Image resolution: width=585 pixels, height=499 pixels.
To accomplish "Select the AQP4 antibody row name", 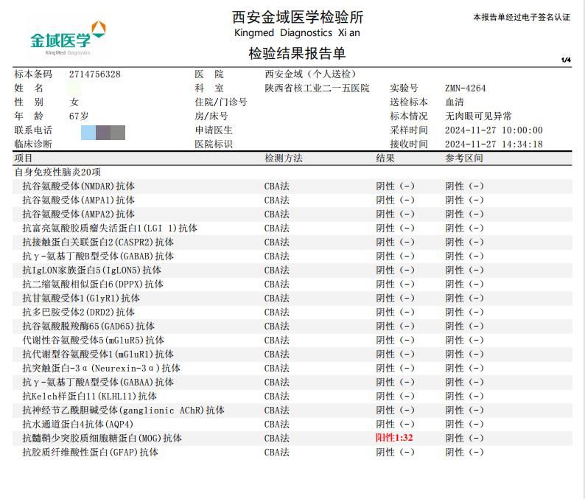I will tap(77, 424).
